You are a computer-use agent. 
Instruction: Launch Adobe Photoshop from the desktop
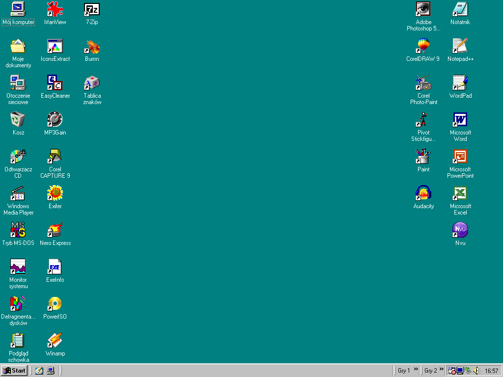[423, 9]
